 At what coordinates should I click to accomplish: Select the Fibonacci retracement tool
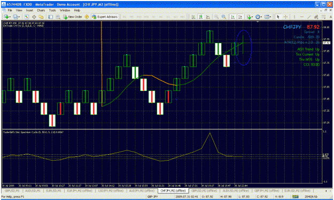point(323,16)
